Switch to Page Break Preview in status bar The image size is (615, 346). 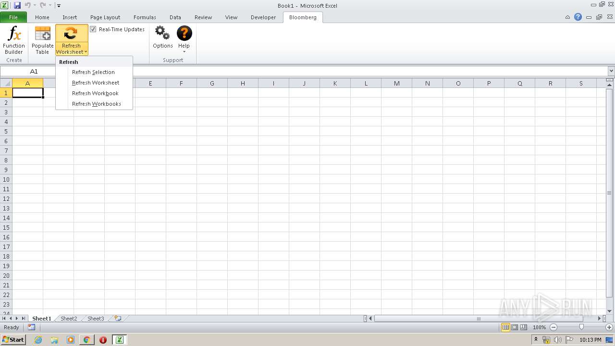point(524,327)
